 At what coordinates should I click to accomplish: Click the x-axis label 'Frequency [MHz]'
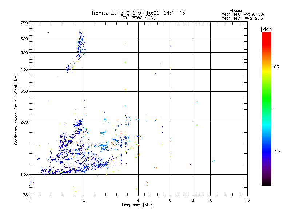click(x=138, y=205)
